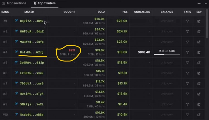Select the Top Traders tab
209x120 pixels.
tap(44, 3)
